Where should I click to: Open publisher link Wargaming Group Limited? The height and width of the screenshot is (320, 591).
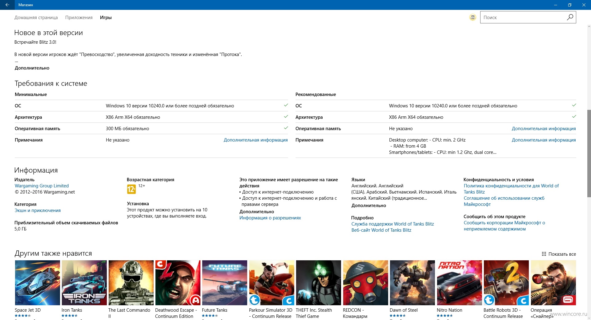[x=42, y=186]
